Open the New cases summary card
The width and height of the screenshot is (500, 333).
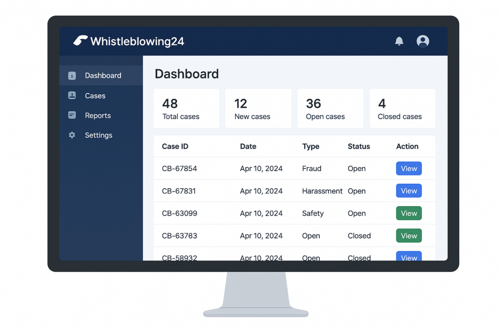(258, 108)
